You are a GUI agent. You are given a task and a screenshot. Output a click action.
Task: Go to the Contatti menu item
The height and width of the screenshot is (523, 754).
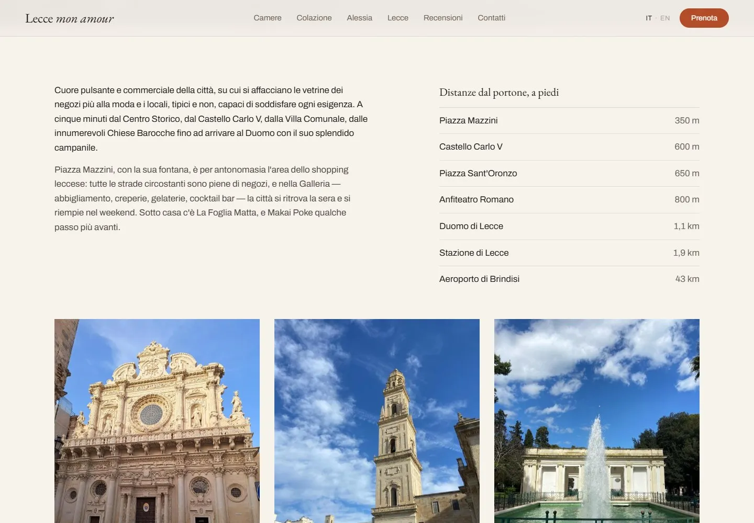click(492, 18)
